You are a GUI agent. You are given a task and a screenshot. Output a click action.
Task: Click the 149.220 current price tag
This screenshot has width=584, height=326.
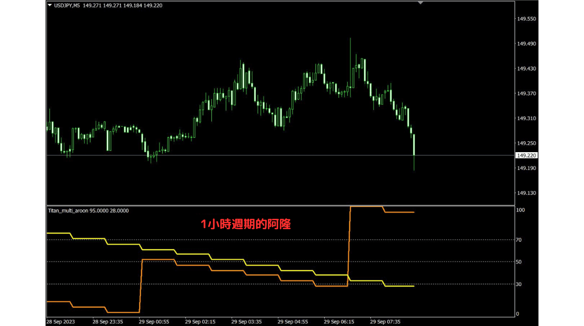click(x=527, y=156)
